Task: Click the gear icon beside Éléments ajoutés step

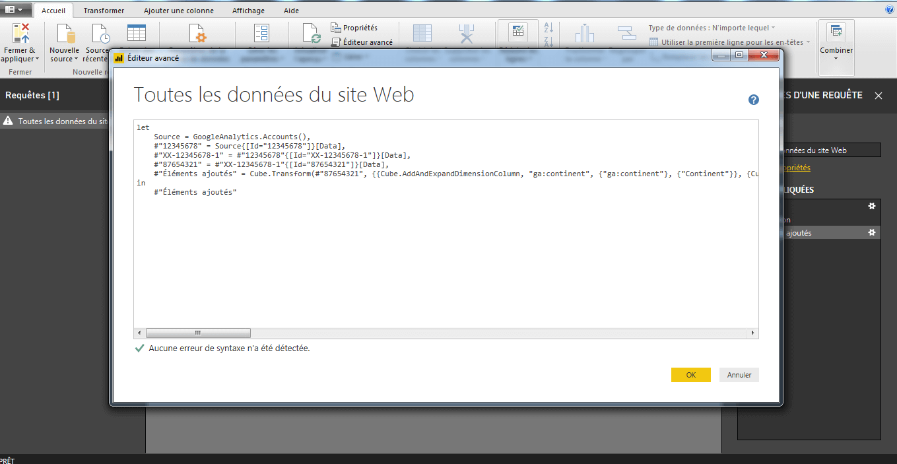Action: (x=872, y=232)
